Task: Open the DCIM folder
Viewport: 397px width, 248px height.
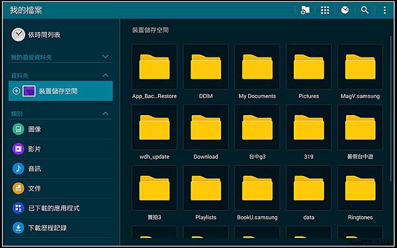Action: click(x=206, y=67)
